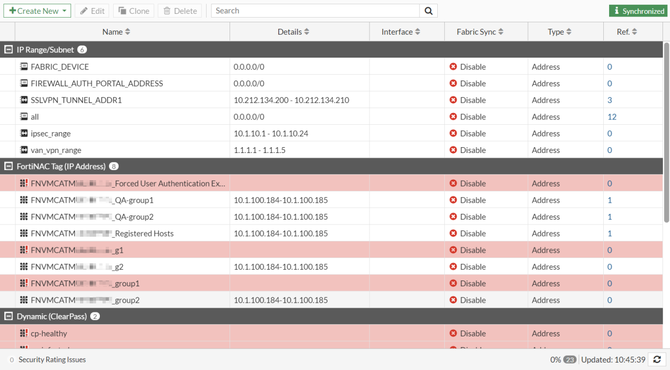Click the QA-group1 FortiNAC tag icon
Viewport: 670px width, 370px height.
click(x=24, y=200)
